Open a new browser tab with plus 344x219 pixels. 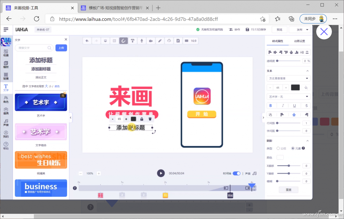coord(158,8)
